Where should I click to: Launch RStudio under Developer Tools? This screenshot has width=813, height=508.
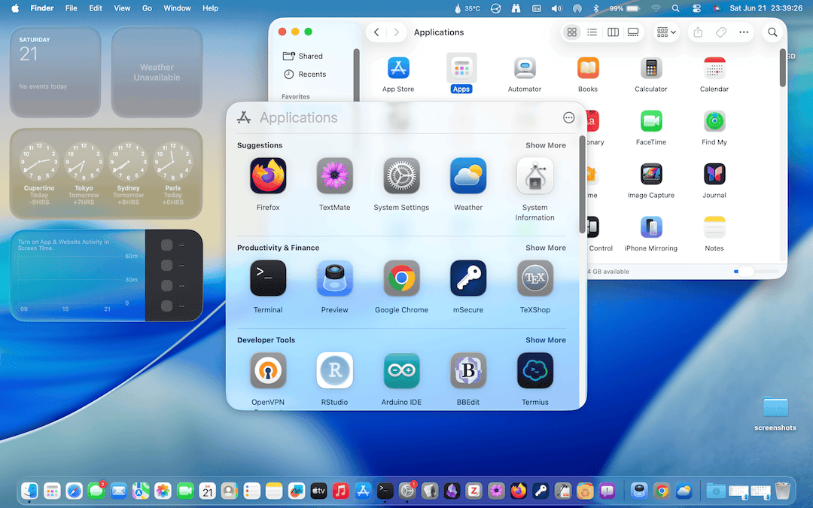[334, 371]
